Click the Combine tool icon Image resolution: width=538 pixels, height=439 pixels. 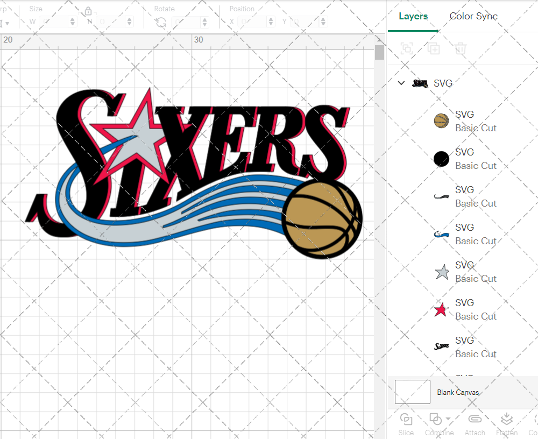coord(436,419)
